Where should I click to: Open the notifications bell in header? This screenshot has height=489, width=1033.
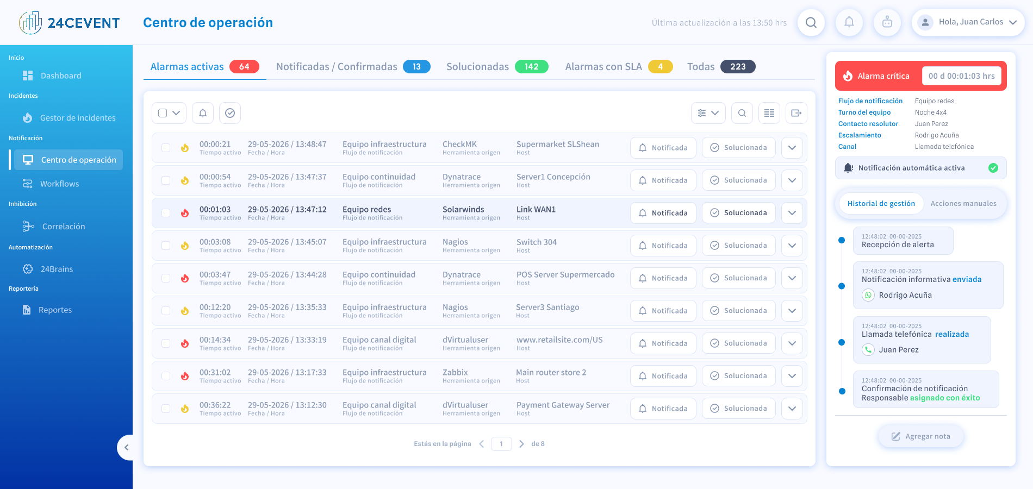click(849, 23)
